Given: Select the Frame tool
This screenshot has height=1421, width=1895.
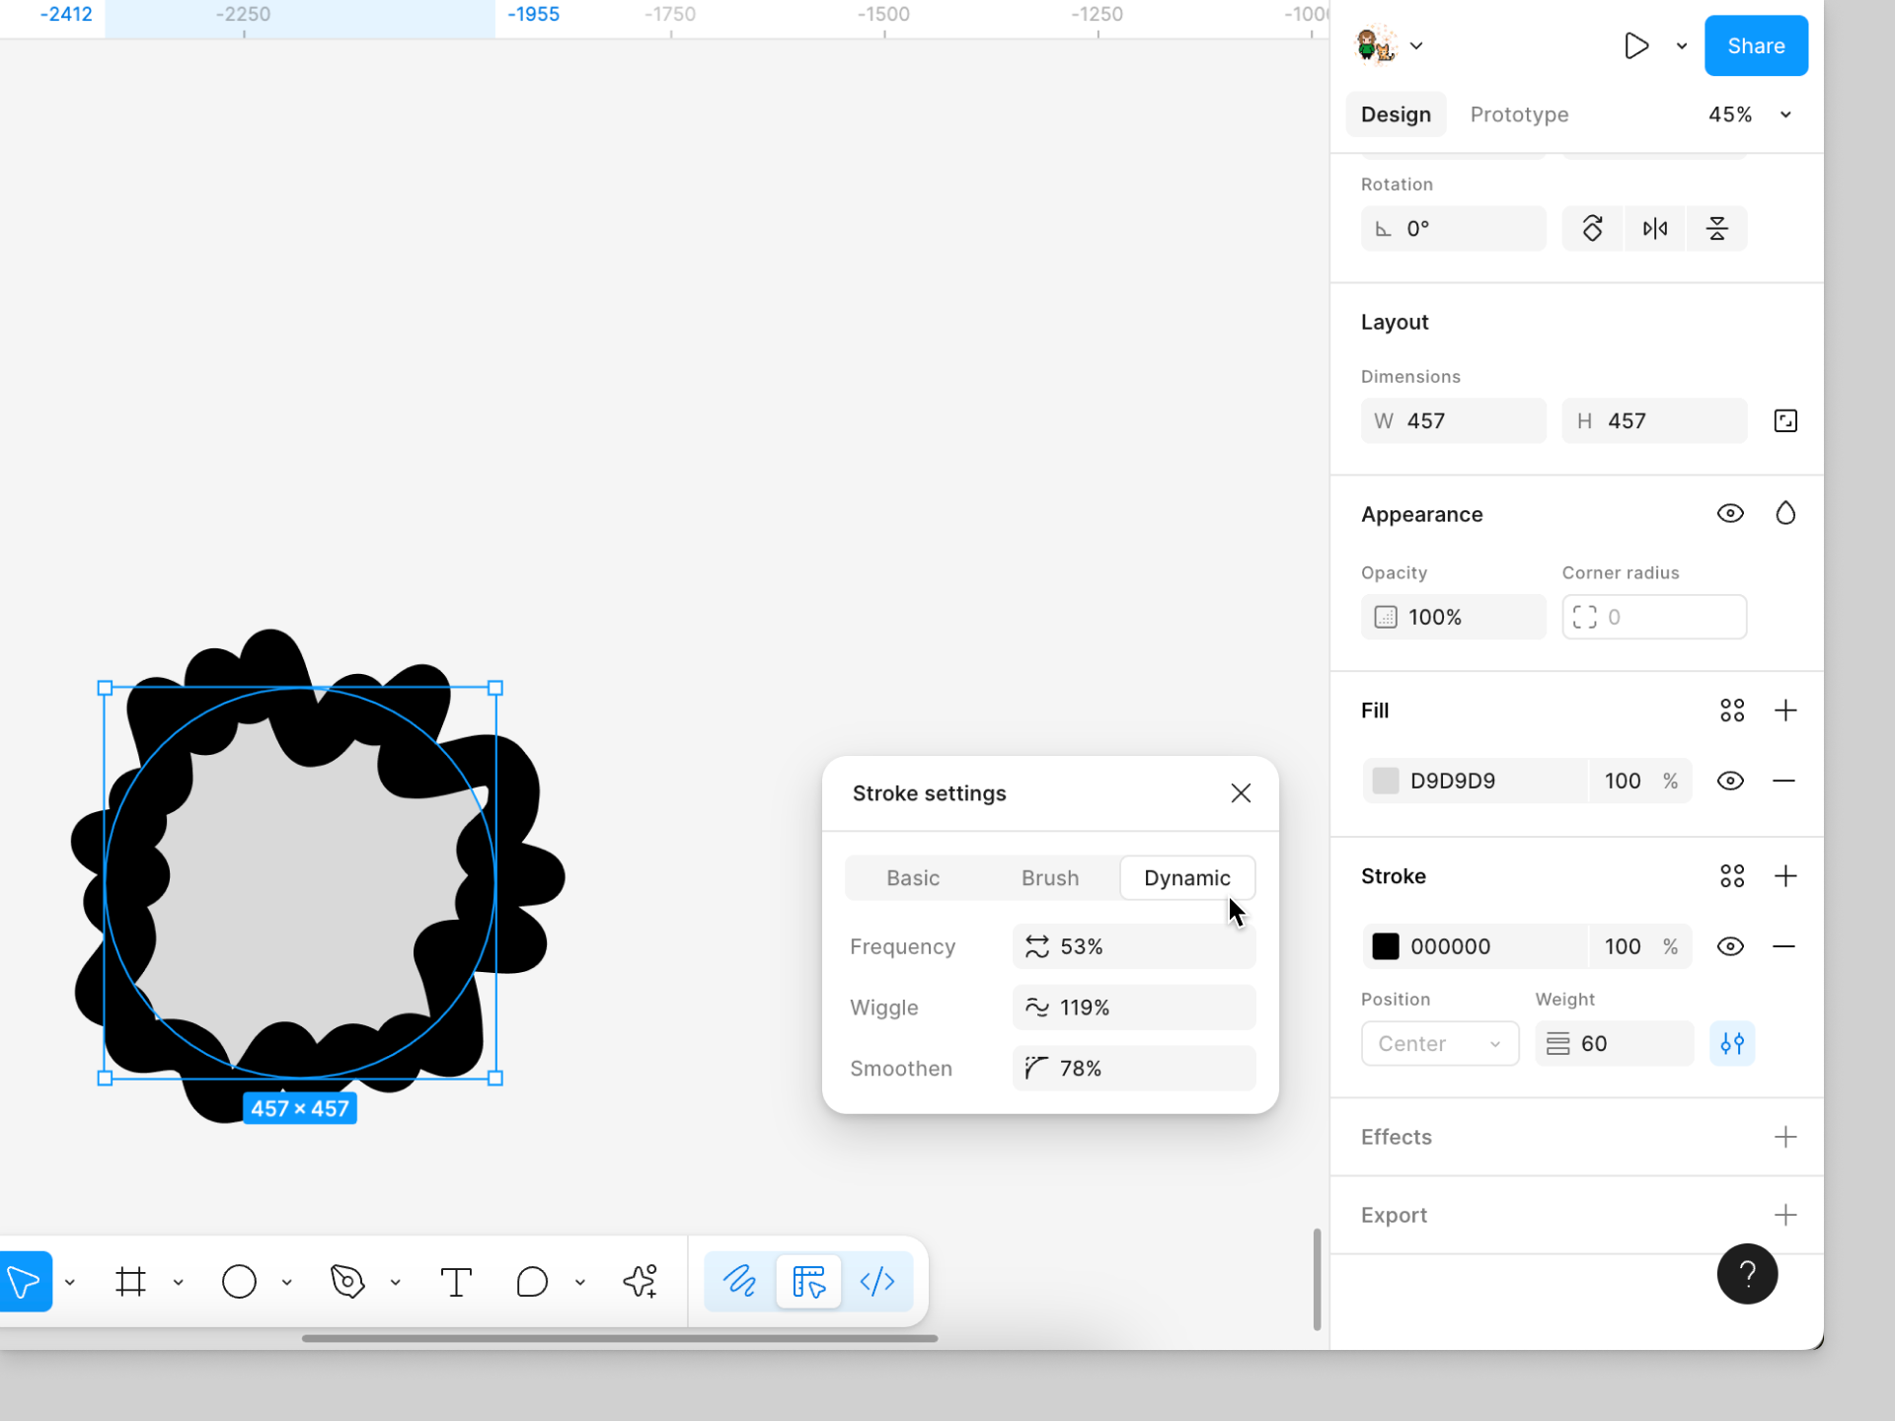Looking at the screenshot, I should point(130,1282).
